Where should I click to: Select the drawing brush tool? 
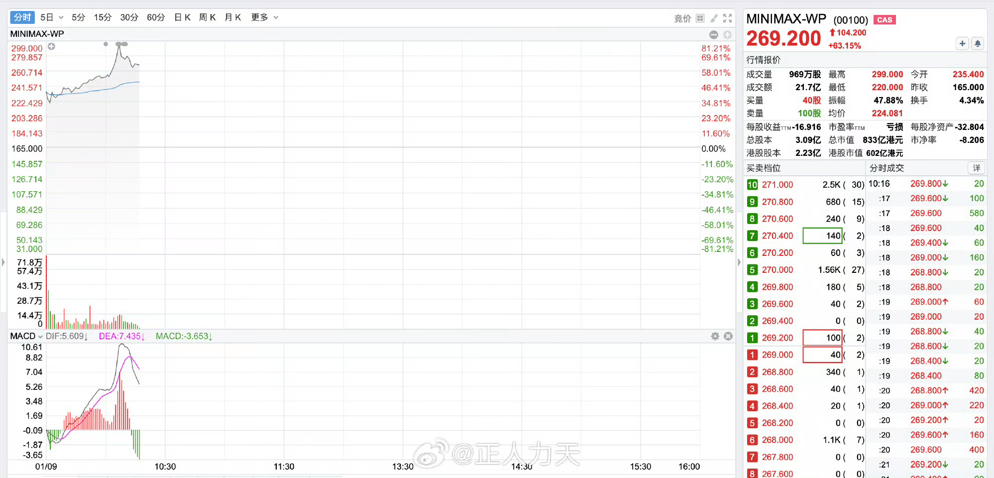(714, 18)
